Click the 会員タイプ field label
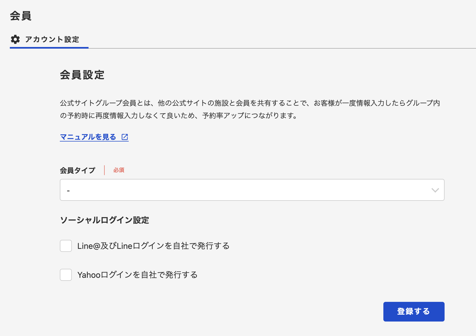The width and height of the screenshot is (476, 336). pos(78,170)
